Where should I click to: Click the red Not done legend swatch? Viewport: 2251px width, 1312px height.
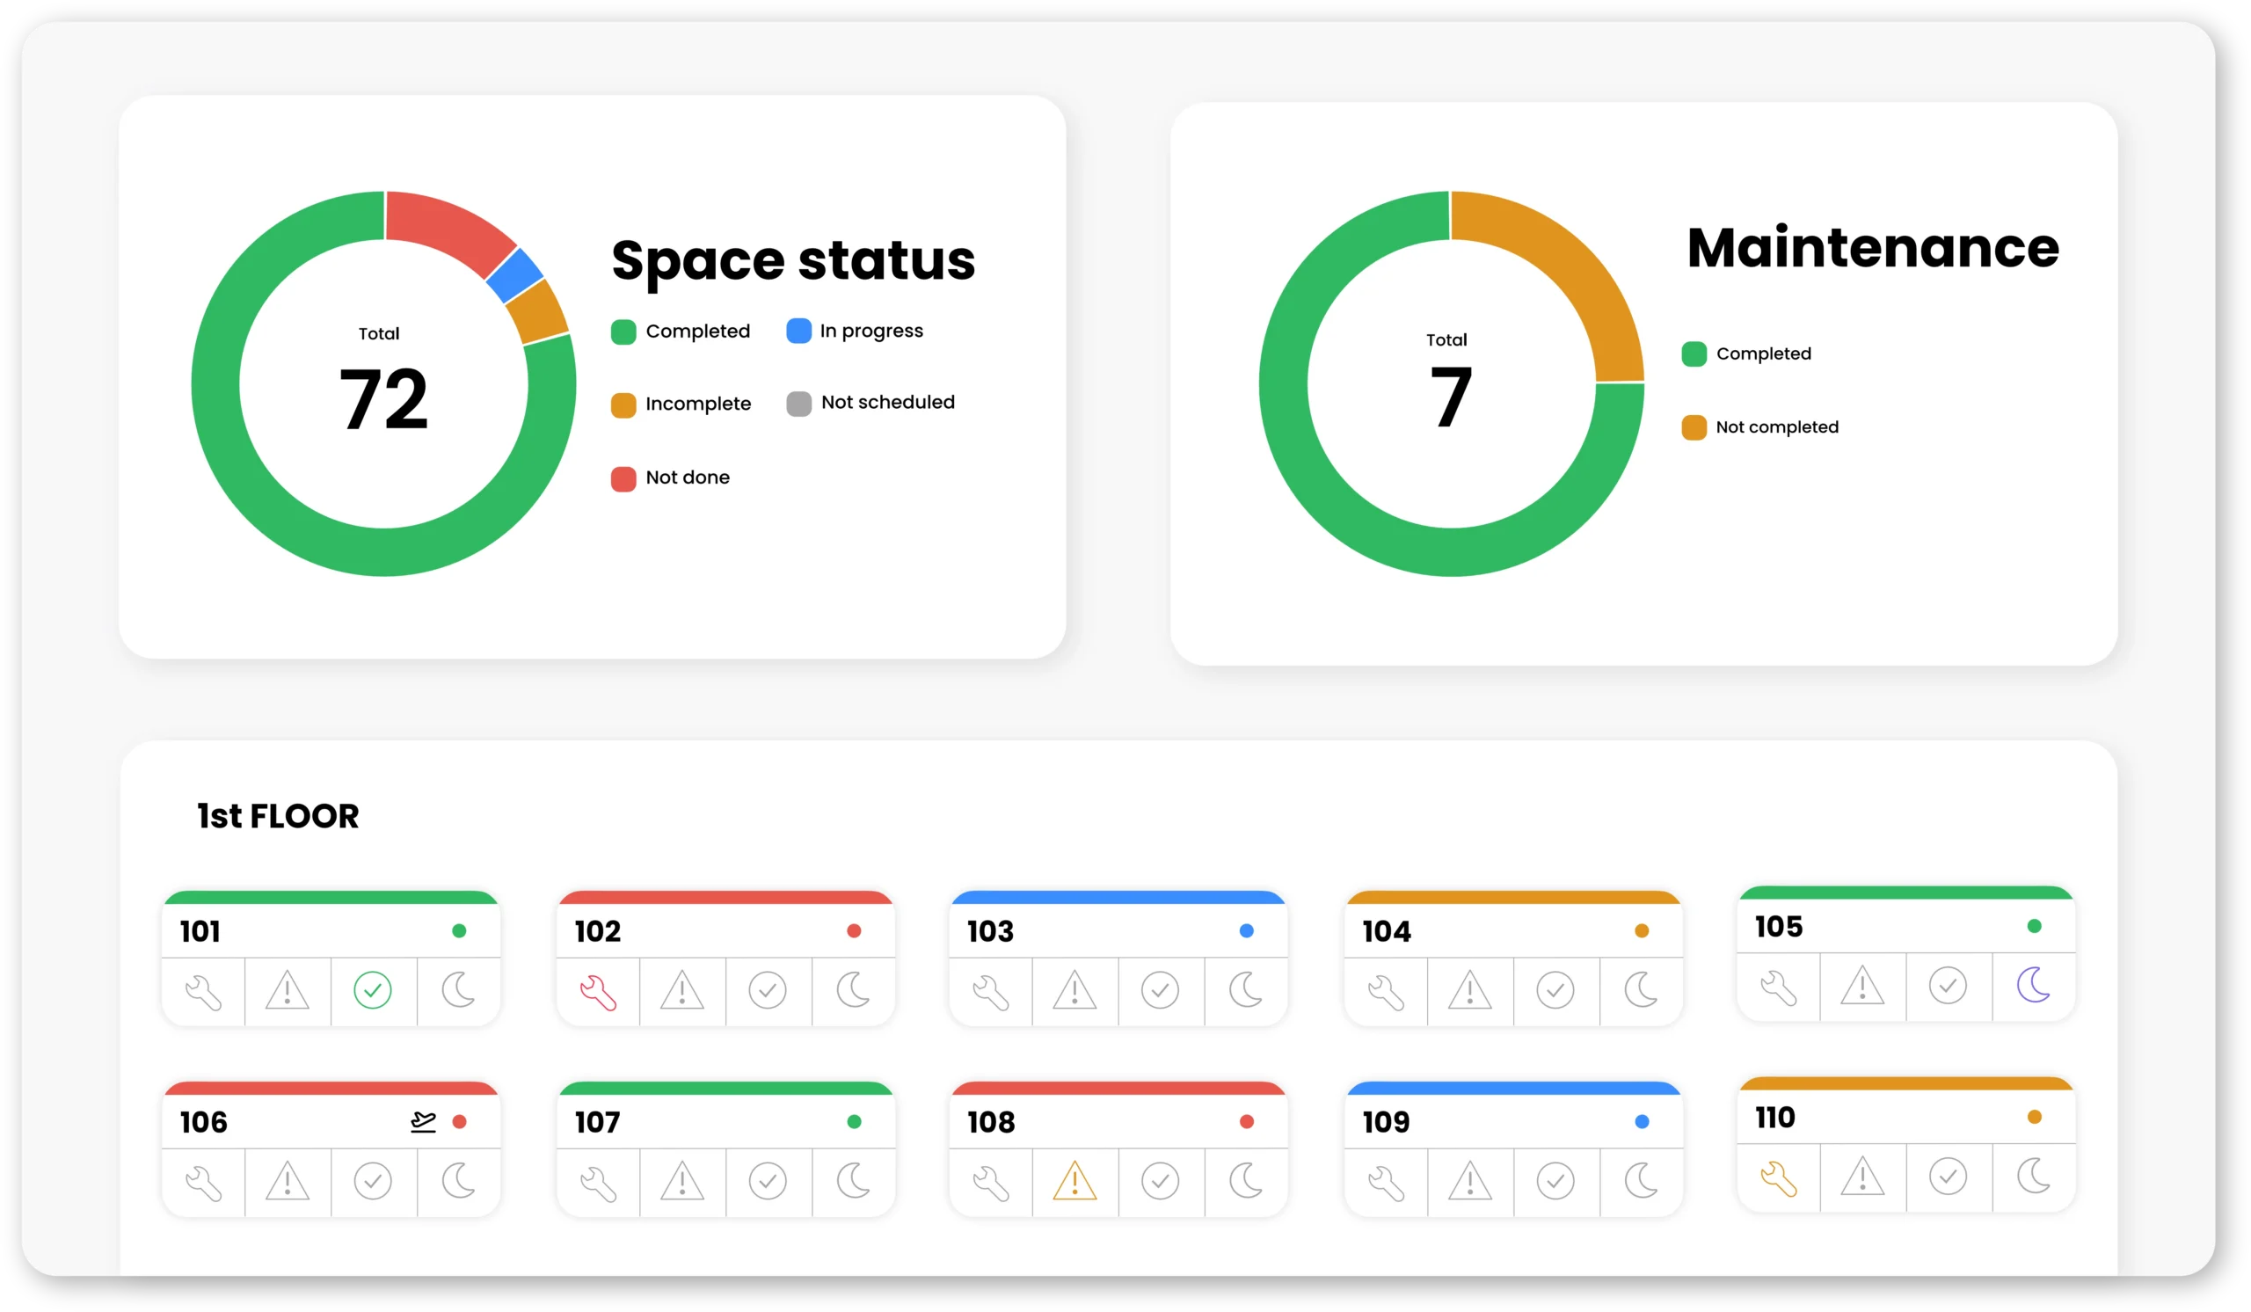coord(623,478)
